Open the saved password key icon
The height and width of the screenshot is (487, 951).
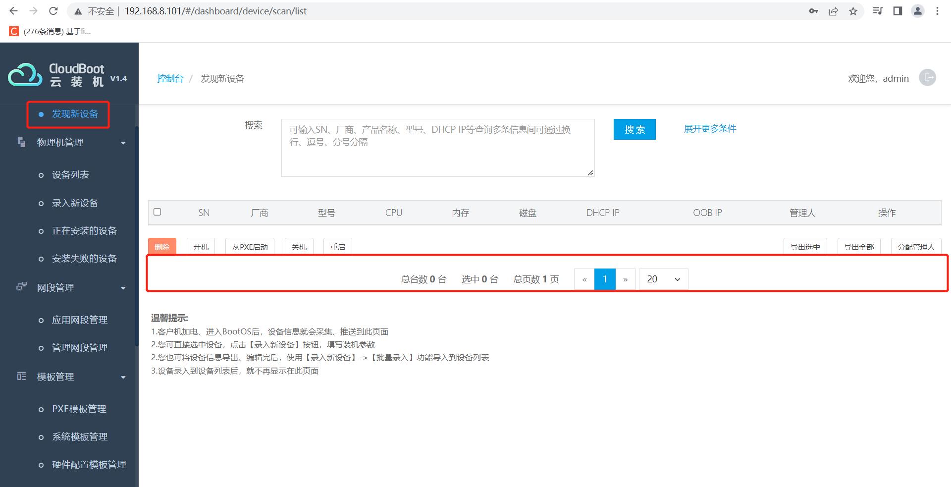(x=813, y=11)
